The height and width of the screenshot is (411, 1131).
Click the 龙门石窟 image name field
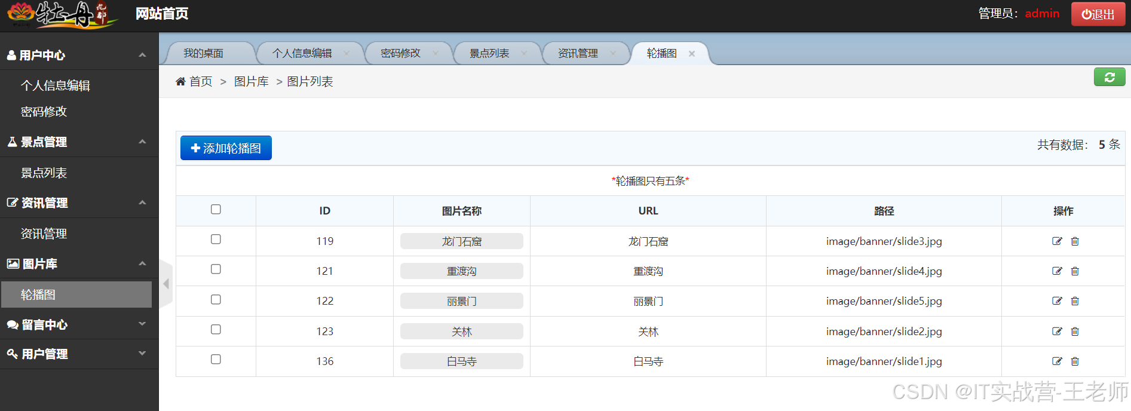coord(462,241)
